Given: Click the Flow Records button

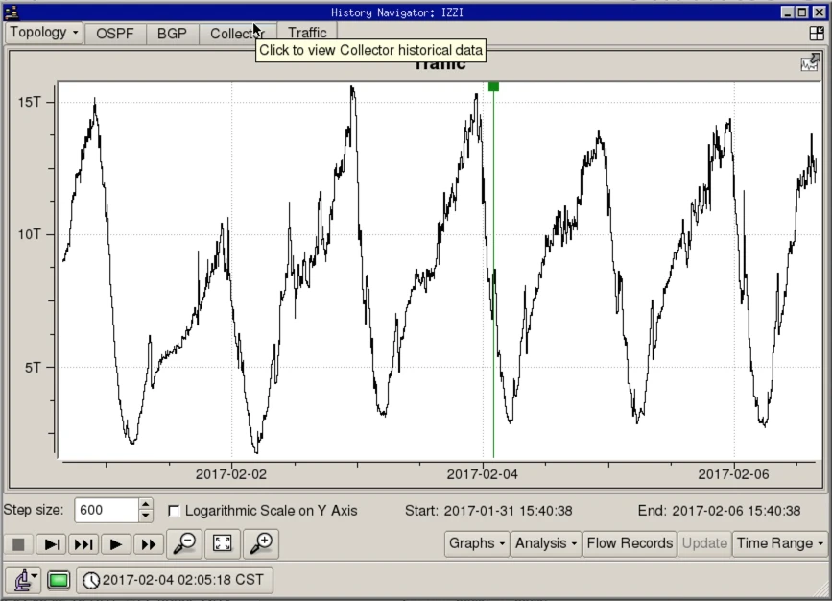Looking at the screenshot, I should pos(630,543).
